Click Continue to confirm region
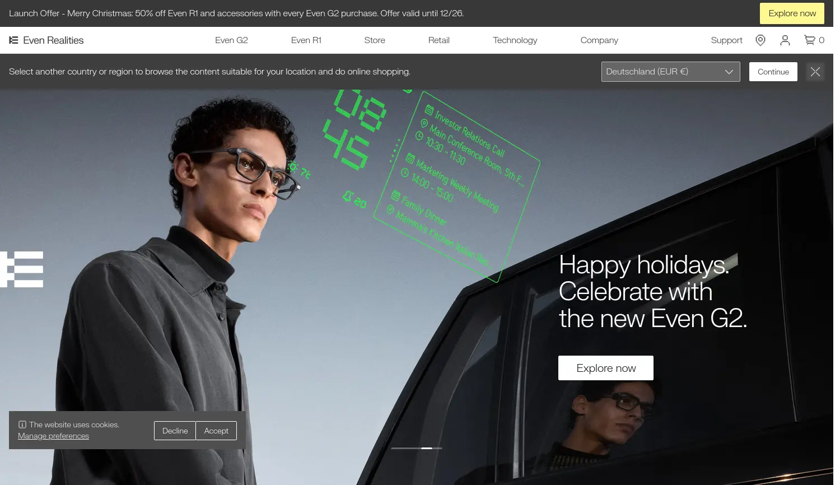840x485 pixels. [773, 72]
